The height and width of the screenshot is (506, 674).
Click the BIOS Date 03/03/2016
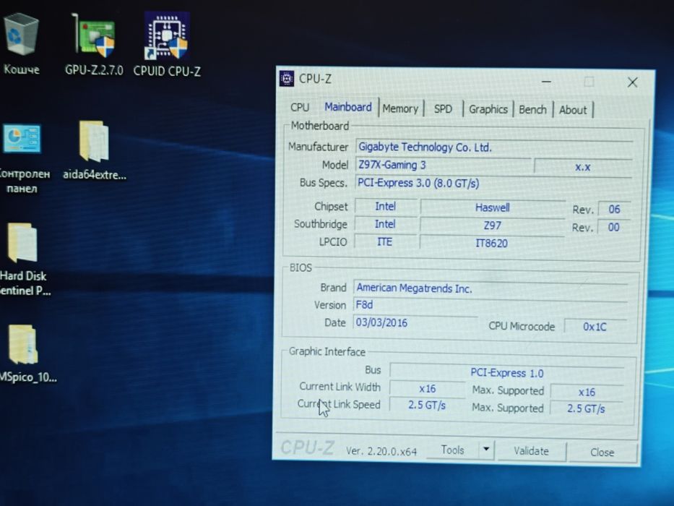tap(415, 322)
